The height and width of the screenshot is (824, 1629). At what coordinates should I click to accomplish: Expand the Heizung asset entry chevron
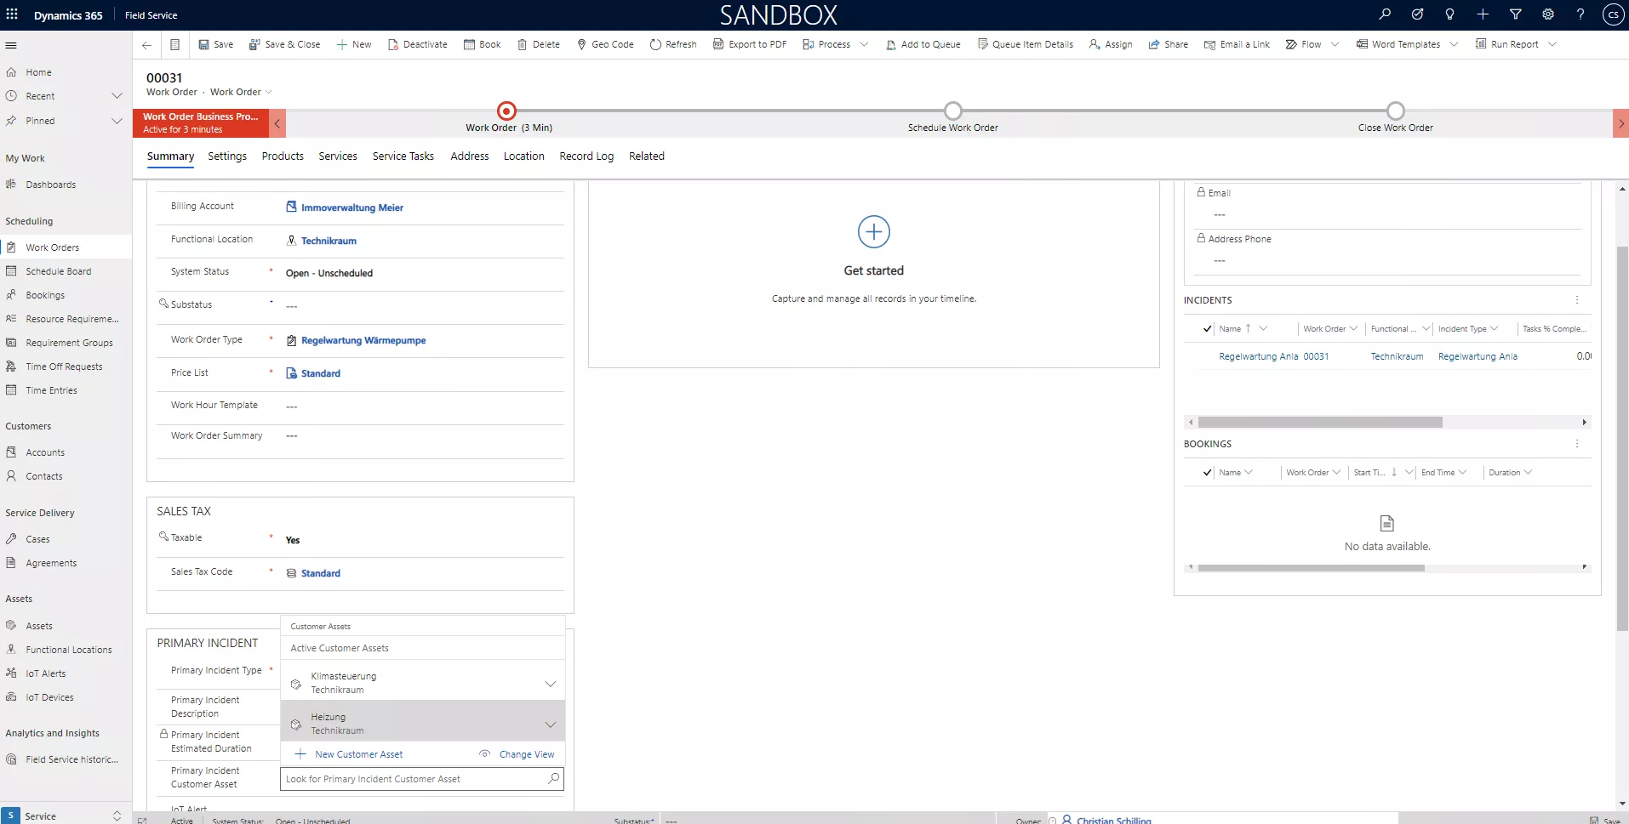(x=550, y=725)
